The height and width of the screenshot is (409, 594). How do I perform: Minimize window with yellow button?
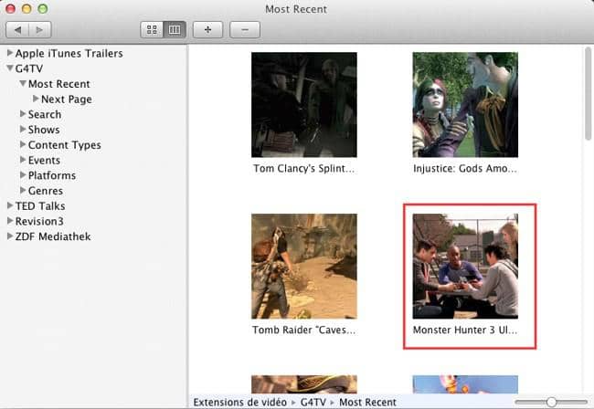click(27, 8)
